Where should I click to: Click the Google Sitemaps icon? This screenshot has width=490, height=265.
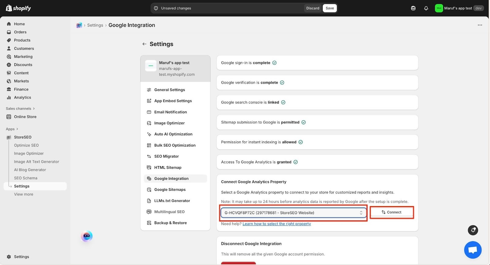(149, 190)
